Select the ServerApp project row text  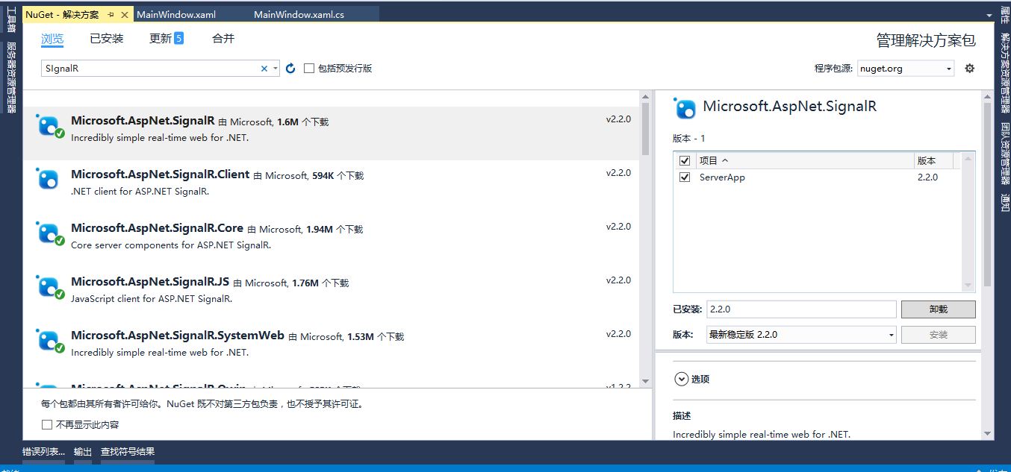click(722, 177)
